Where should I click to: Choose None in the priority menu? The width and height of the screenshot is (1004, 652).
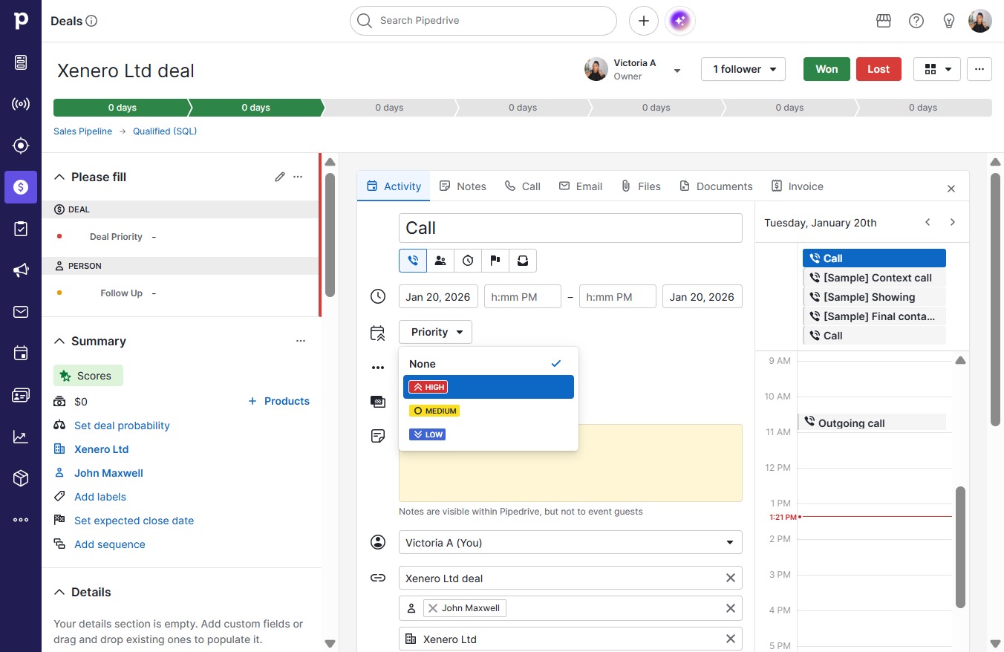pyautogui.click(x=489, y=364)
